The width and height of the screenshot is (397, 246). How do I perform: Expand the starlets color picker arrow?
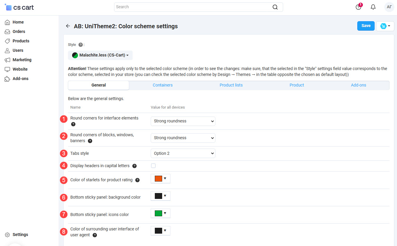point(165,178)
